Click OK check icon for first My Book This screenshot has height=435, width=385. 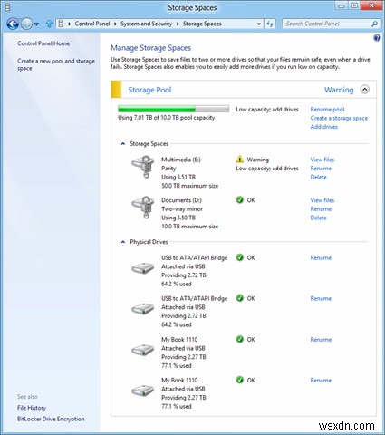coord(239,339)
